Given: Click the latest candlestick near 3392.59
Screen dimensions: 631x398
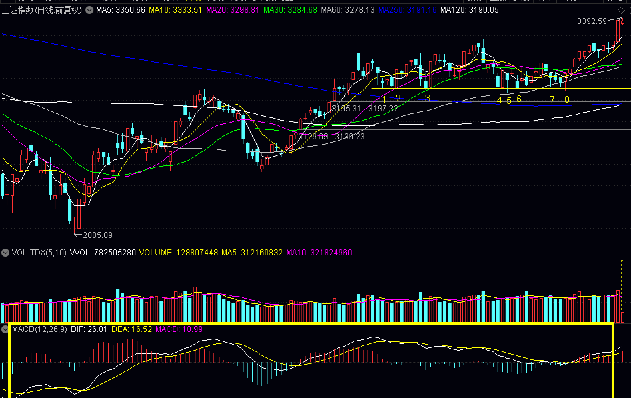Looking at the screenshot, I should pos(623,22).
